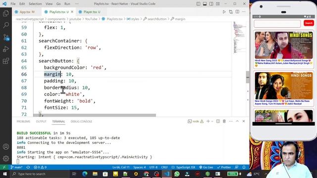This screenshot has width=317, height=178.
Task: Open errors and warnings count in status bar
Action: pyautogui.click(x=40, y=167)
